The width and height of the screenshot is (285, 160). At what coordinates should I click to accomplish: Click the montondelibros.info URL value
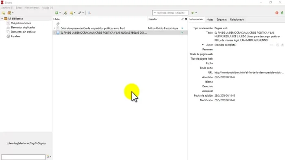pyautogui.click(x=249, y=72)
